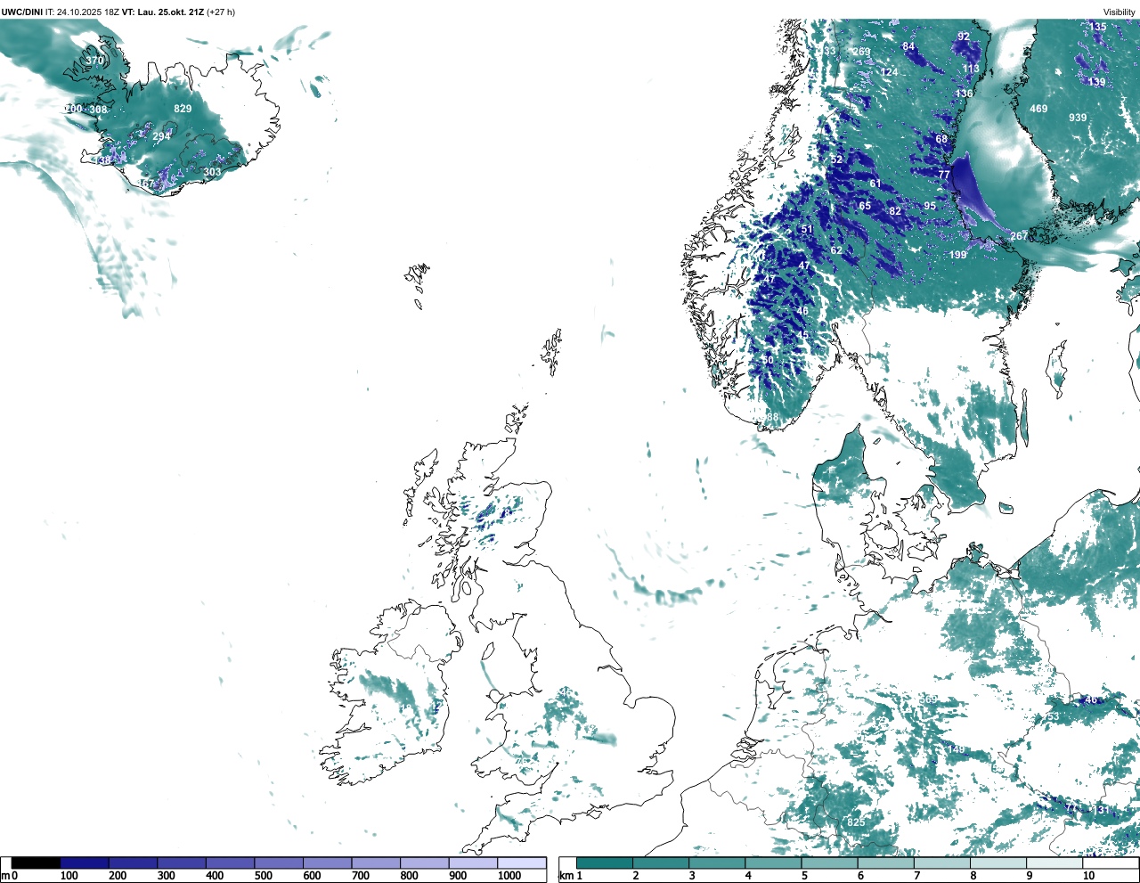This screenshot has height=883, width=1140.
Task: Click the darkest teal 1–2 km legend swatch
Action: click(x=605, y=863)
